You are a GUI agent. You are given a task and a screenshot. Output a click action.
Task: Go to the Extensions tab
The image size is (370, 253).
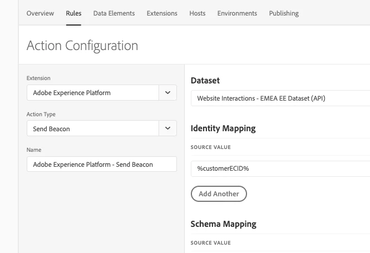[x=162, y=13]
